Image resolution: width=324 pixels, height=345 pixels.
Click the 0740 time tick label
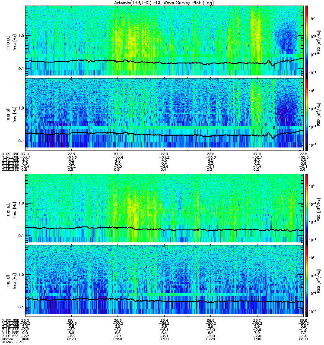(x=257, y=339)
